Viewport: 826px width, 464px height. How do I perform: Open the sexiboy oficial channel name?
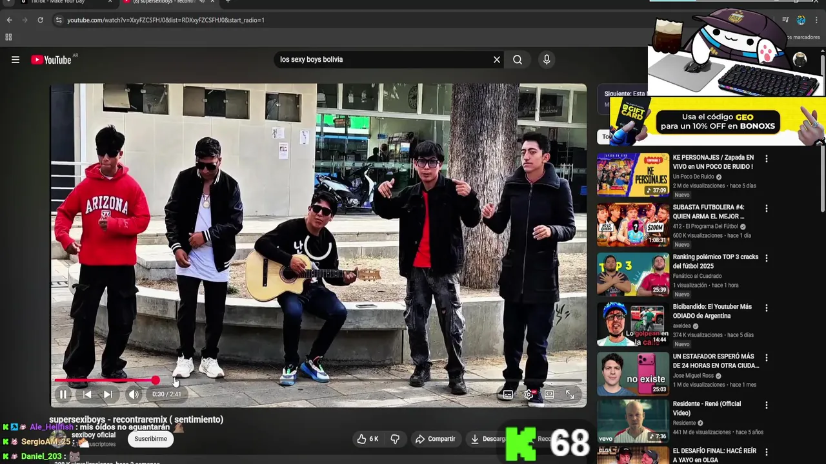(x=94, y=435)
